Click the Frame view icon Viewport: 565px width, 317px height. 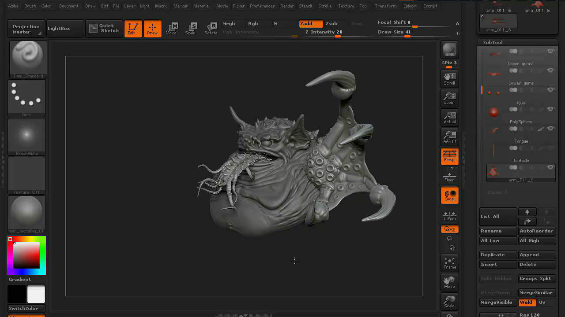tap(449, 263)
